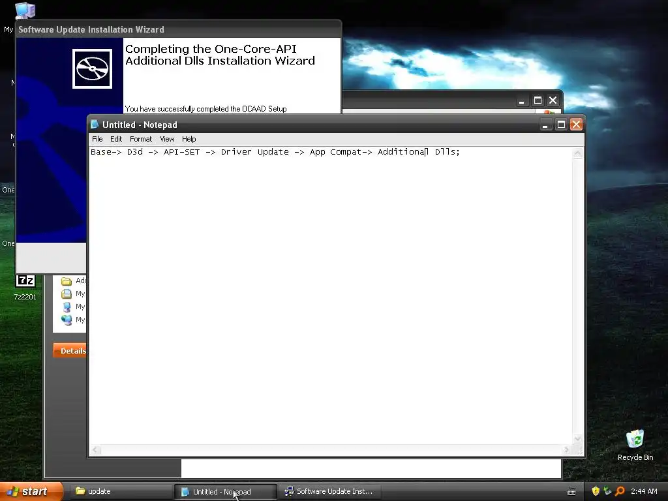Viewport: 668px width, 501px height.
Task: Click the on-screen keyboard taskbar icon
Action: pos(571,492)
